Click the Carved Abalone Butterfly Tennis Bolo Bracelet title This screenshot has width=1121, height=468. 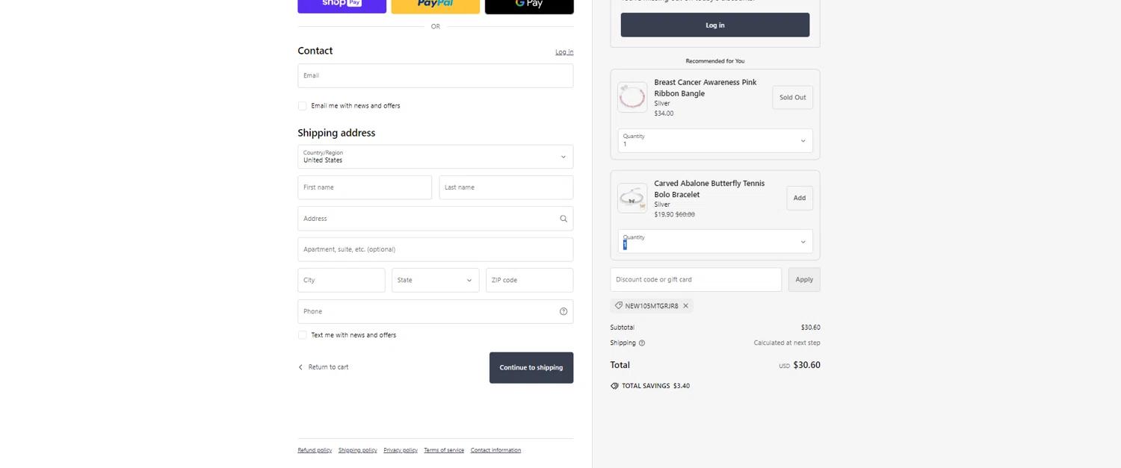[x=709, y=189]
